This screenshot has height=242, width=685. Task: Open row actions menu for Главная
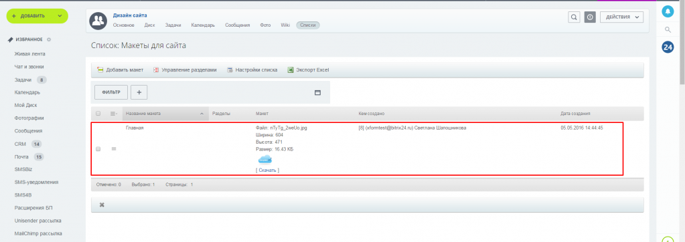point(114,148)
